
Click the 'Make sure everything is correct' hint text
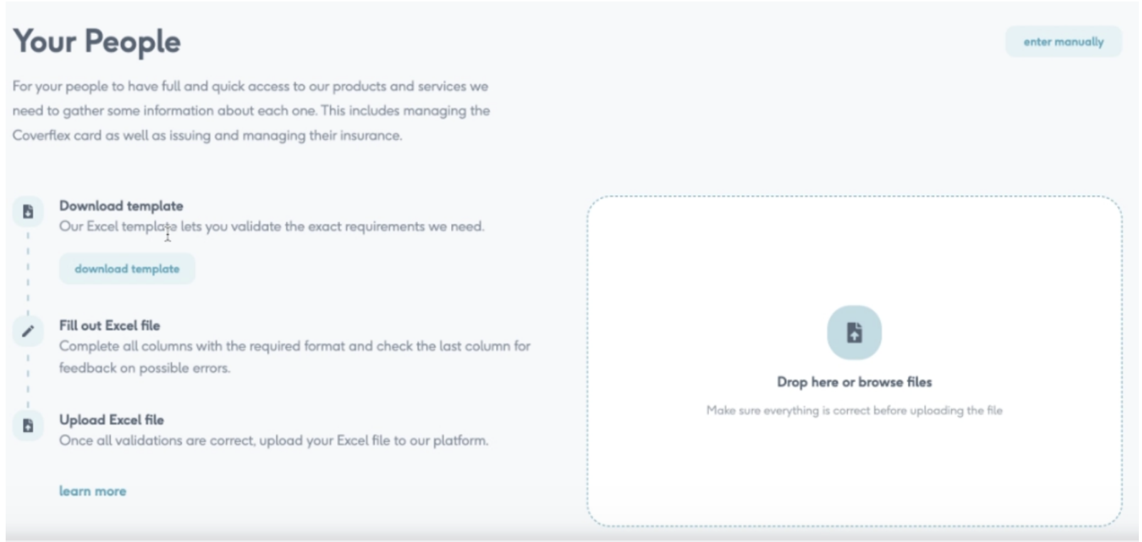(854, 410)
